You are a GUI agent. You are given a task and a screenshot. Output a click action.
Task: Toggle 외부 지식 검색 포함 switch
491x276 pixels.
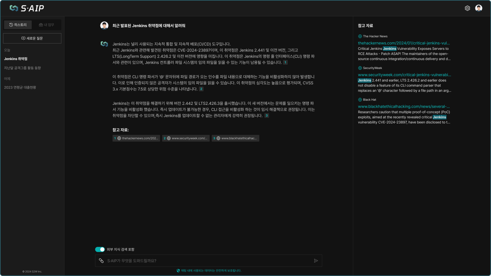click(x=100, y=249)
